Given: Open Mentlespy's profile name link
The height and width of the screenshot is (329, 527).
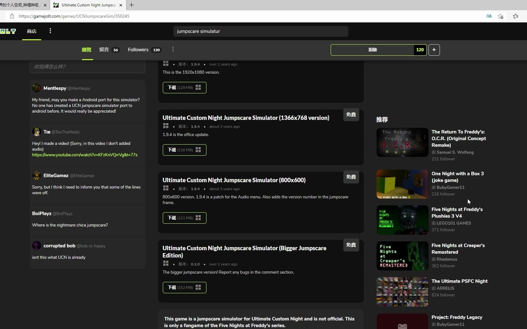Looking at the screenshot, I should [x=55, y=88].
